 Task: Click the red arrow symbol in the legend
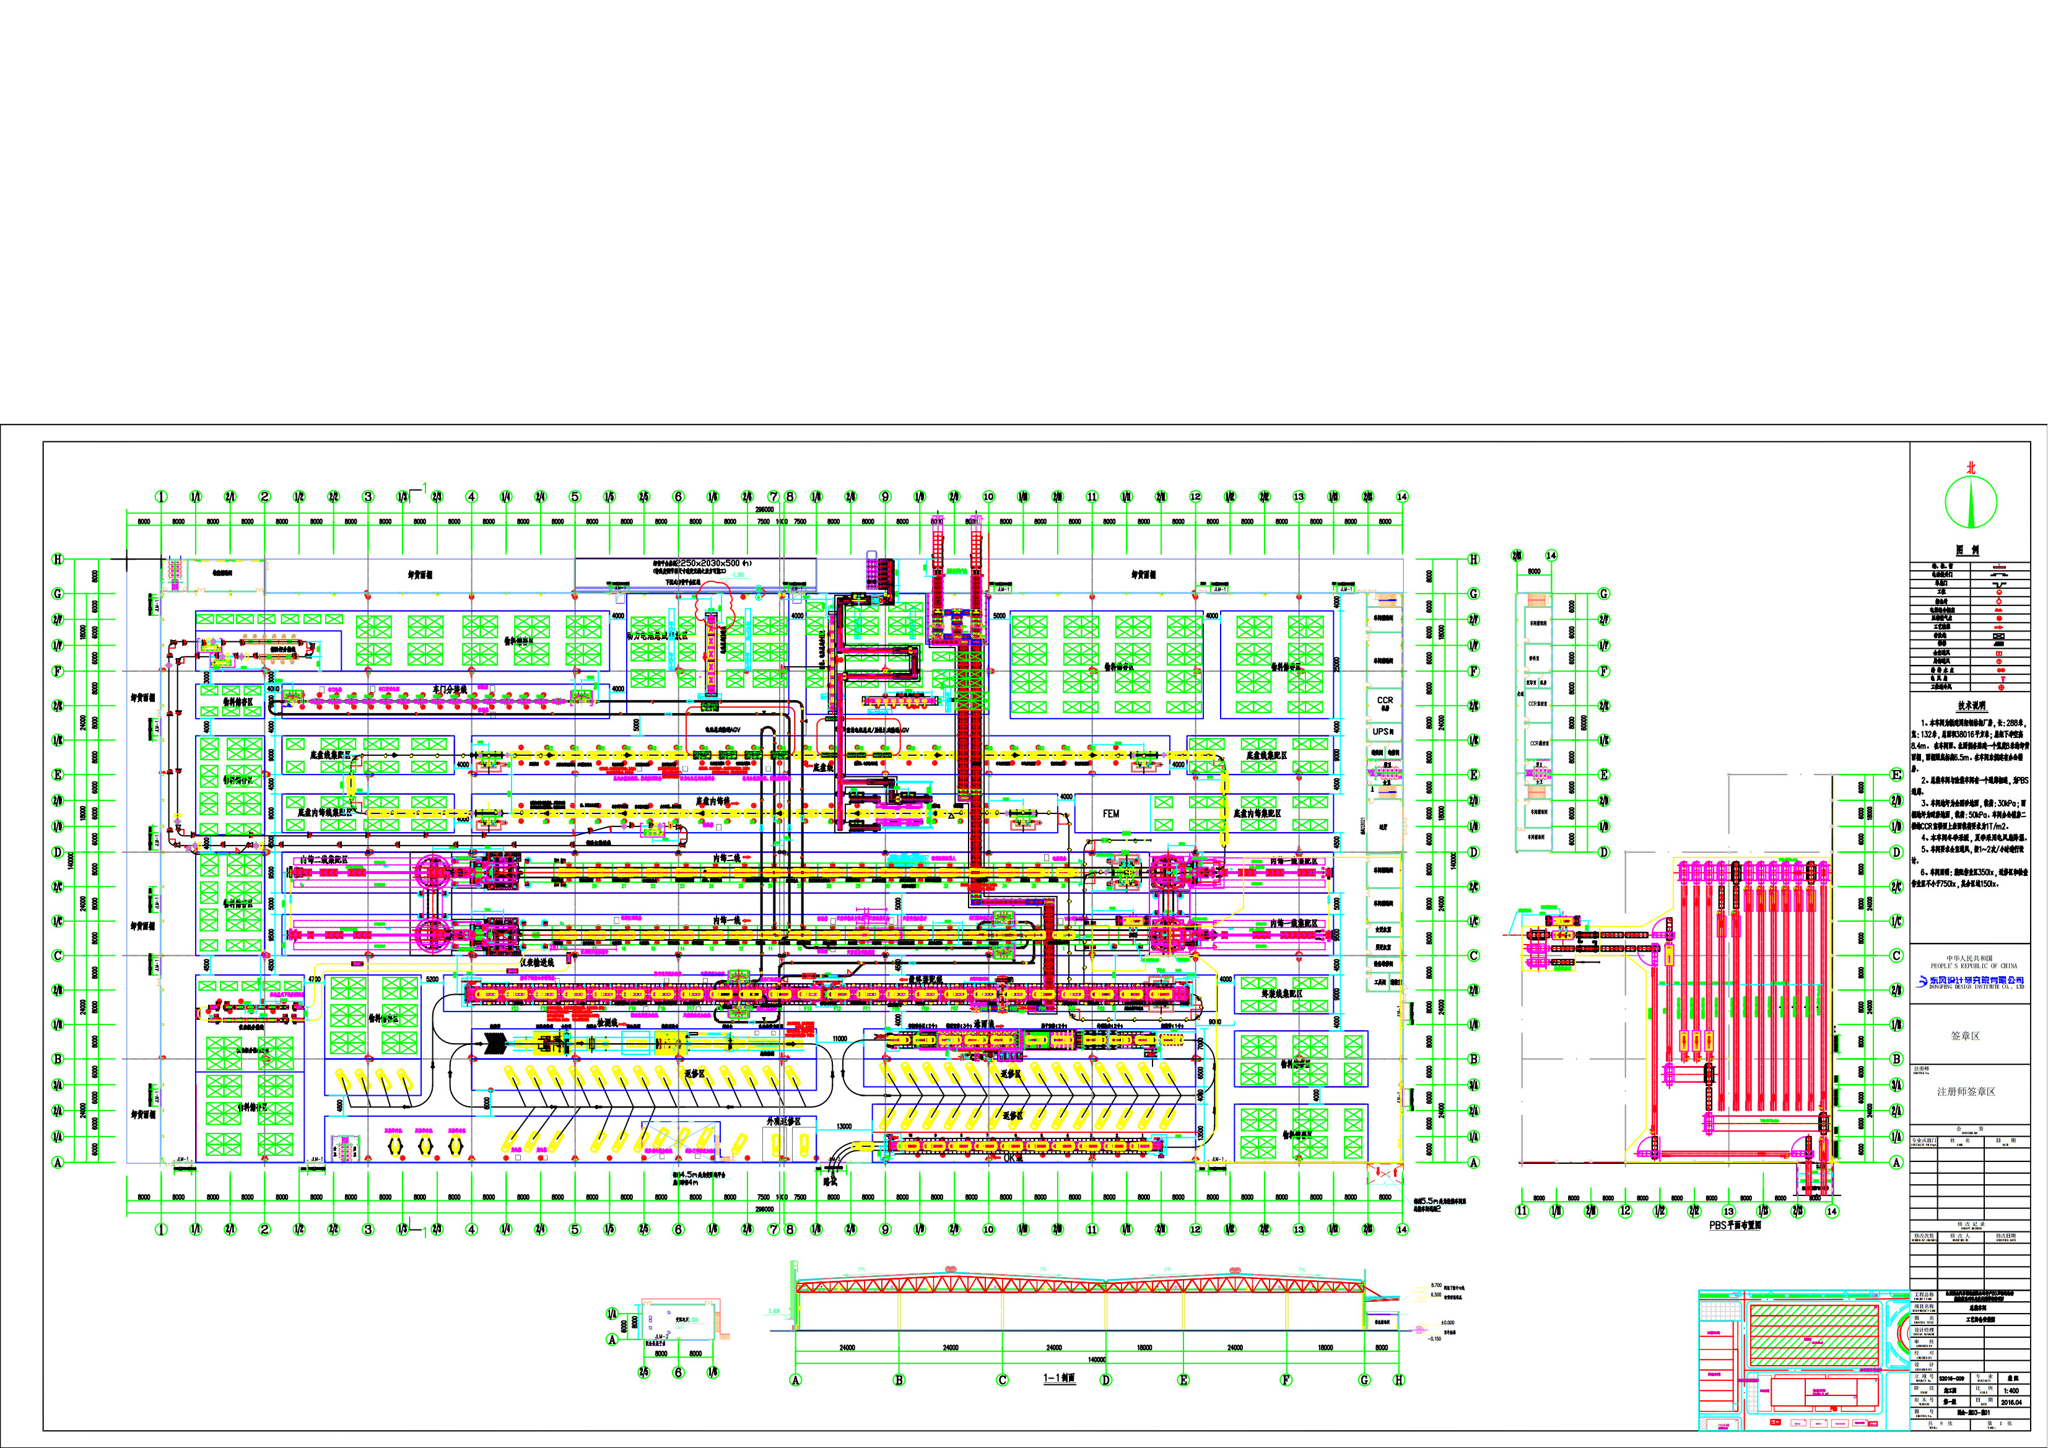[1999, 627]
